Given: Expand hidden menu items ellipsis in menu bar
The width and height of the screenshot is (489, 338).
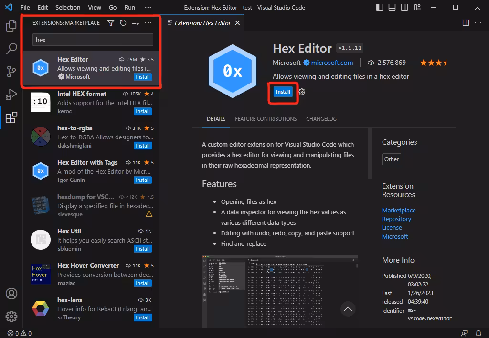Looking at the screenshot, I should [x=148, y=7].
